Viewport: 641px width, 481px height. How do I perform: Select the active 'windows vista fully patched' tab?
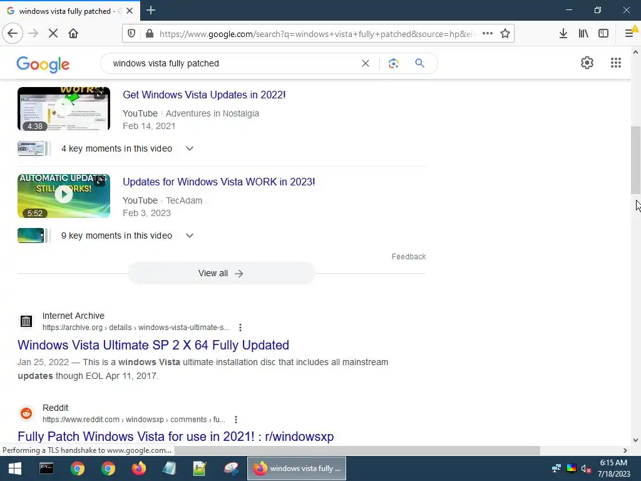[70, 11]
